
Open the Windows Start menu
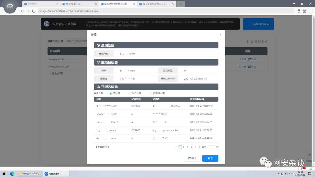tap(4, 174)
